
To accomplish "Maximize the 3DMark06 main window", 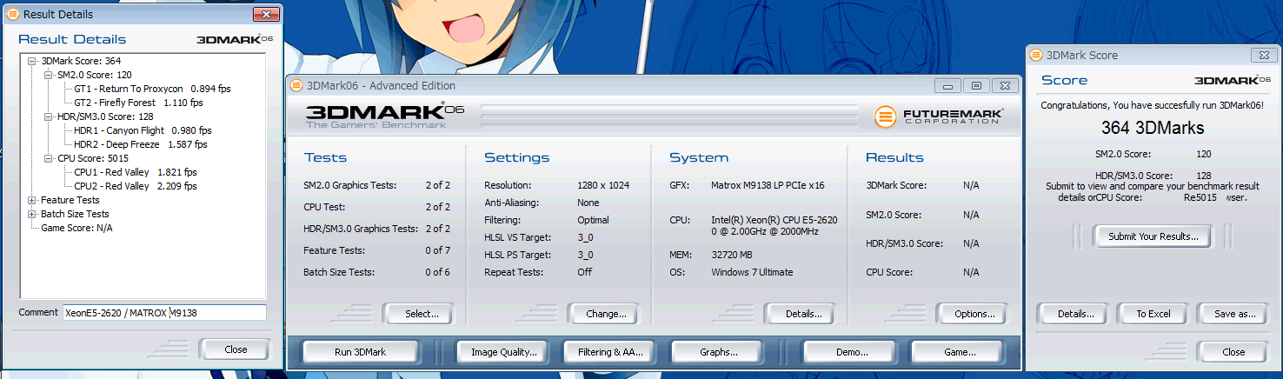I will 976,85.
